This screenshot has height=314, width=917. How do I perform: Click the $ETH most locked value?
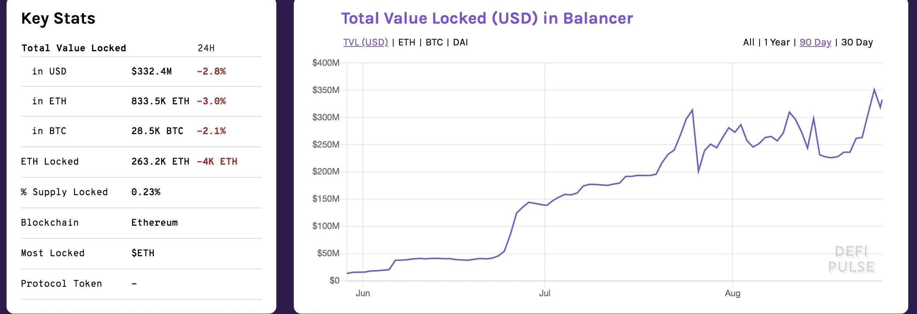coord(143,253)
